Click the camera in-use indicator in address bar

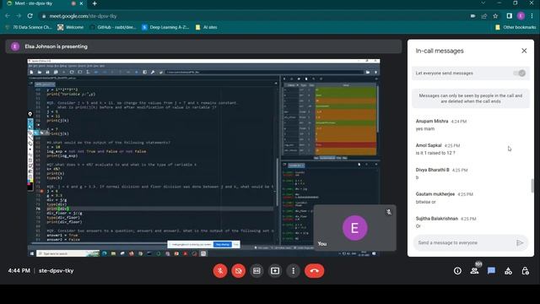click(472, 16)
